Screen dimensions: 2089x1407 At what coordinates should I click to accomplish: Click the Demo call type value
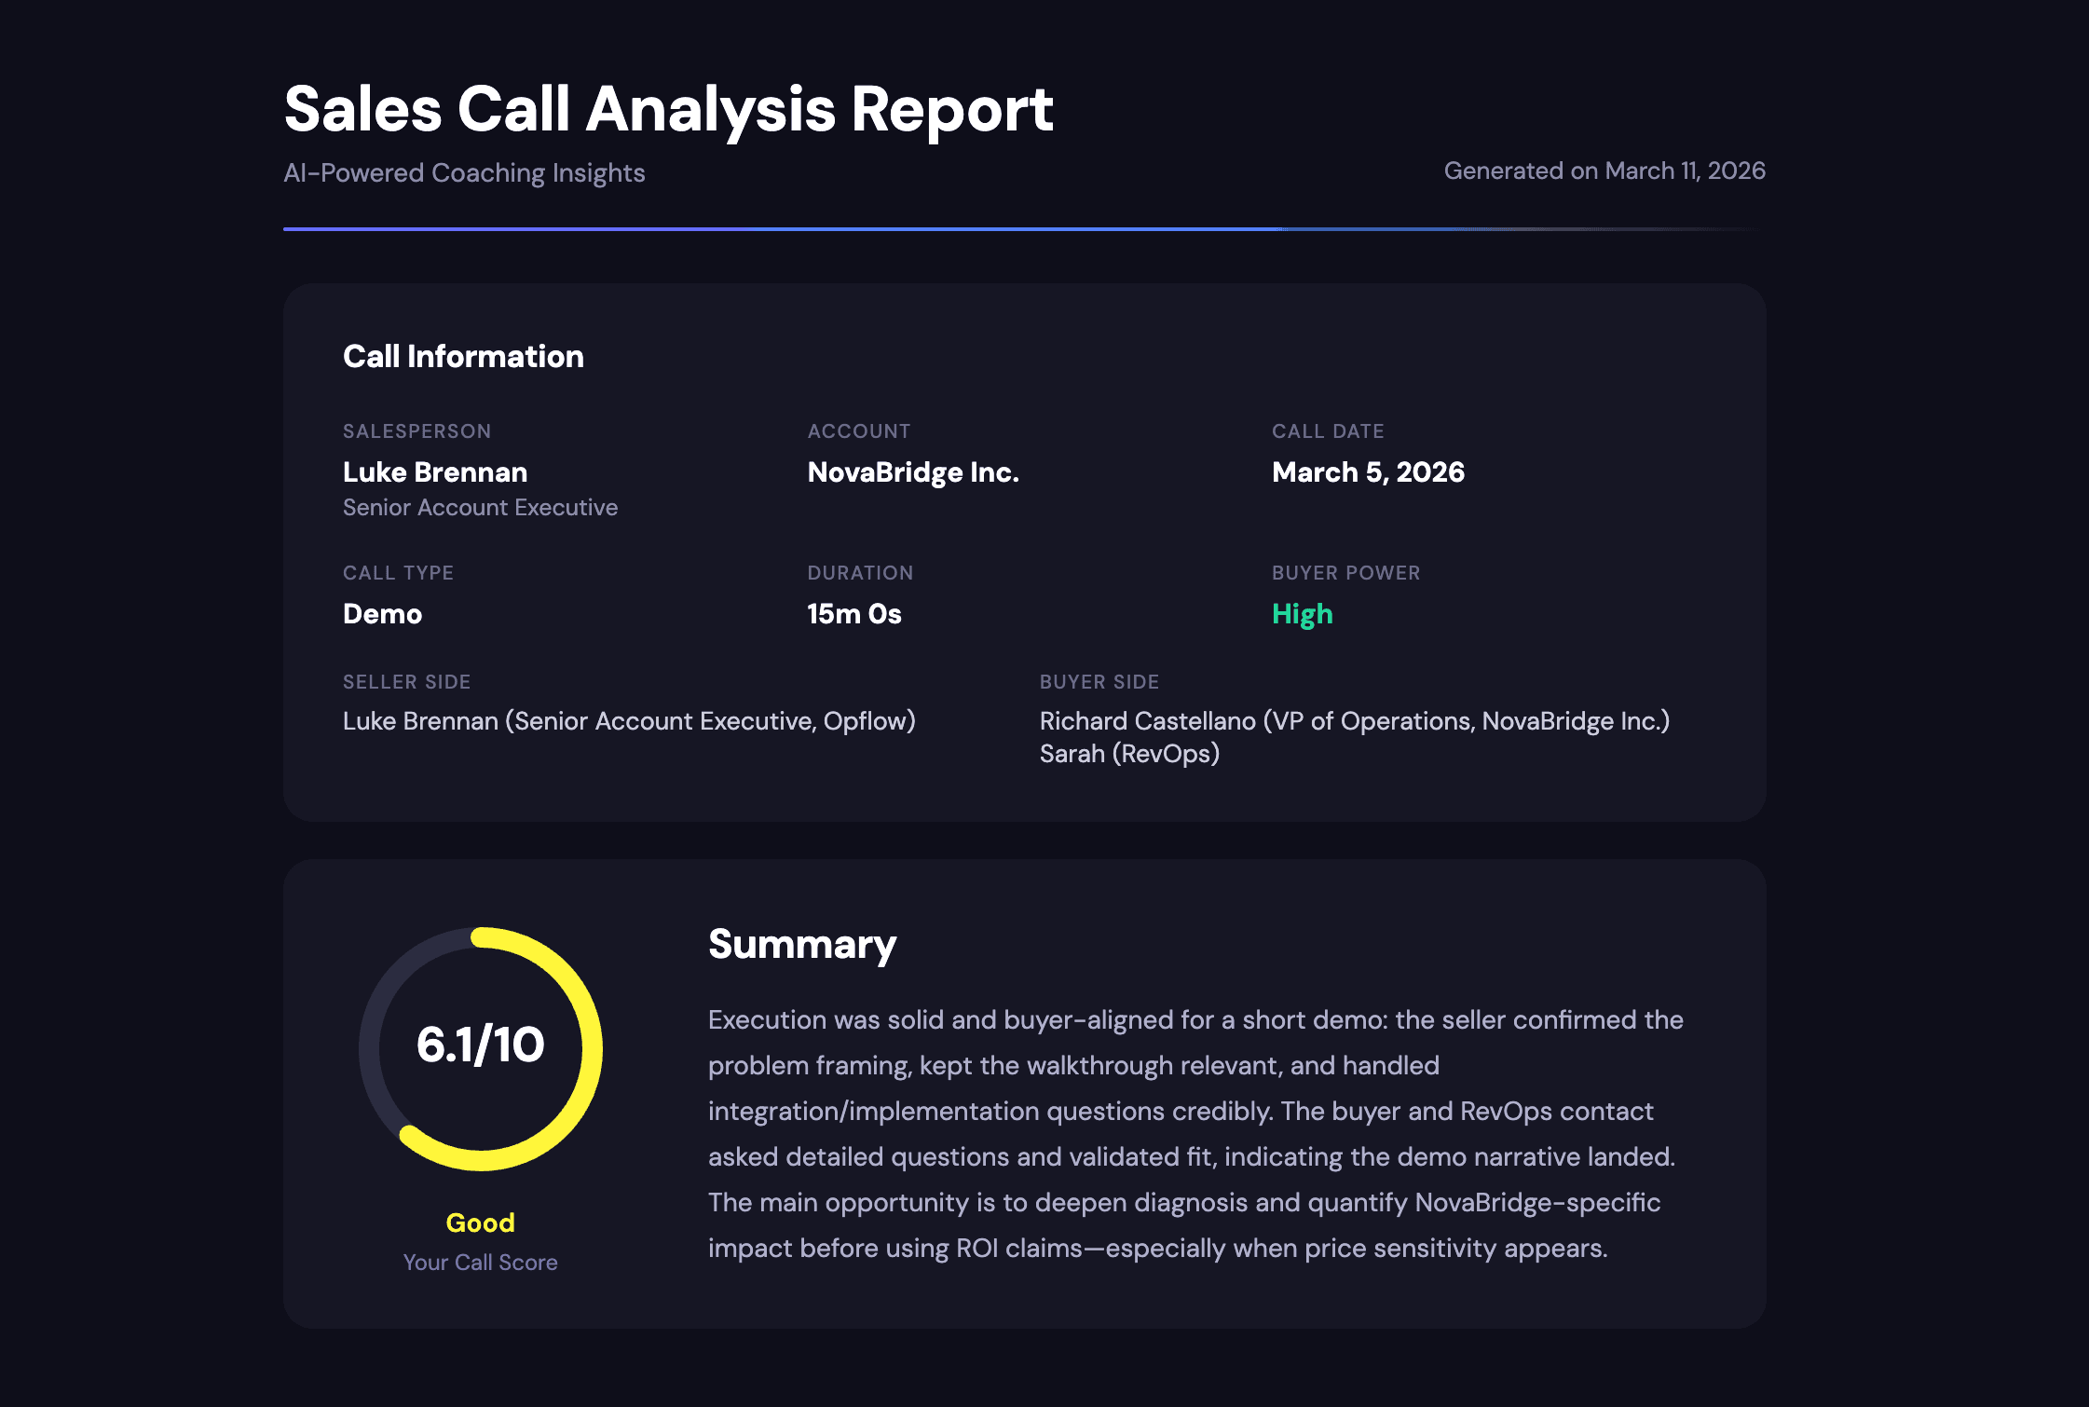click(x=382, y=614)
